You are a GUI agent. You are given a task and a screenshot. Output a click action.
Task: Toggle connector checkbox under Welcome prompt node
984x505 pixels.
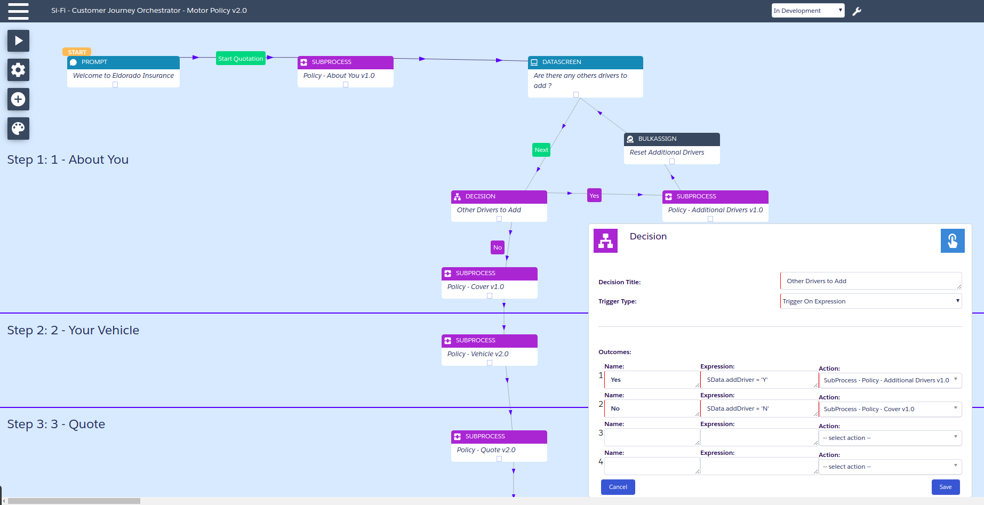tap(115, 85)
